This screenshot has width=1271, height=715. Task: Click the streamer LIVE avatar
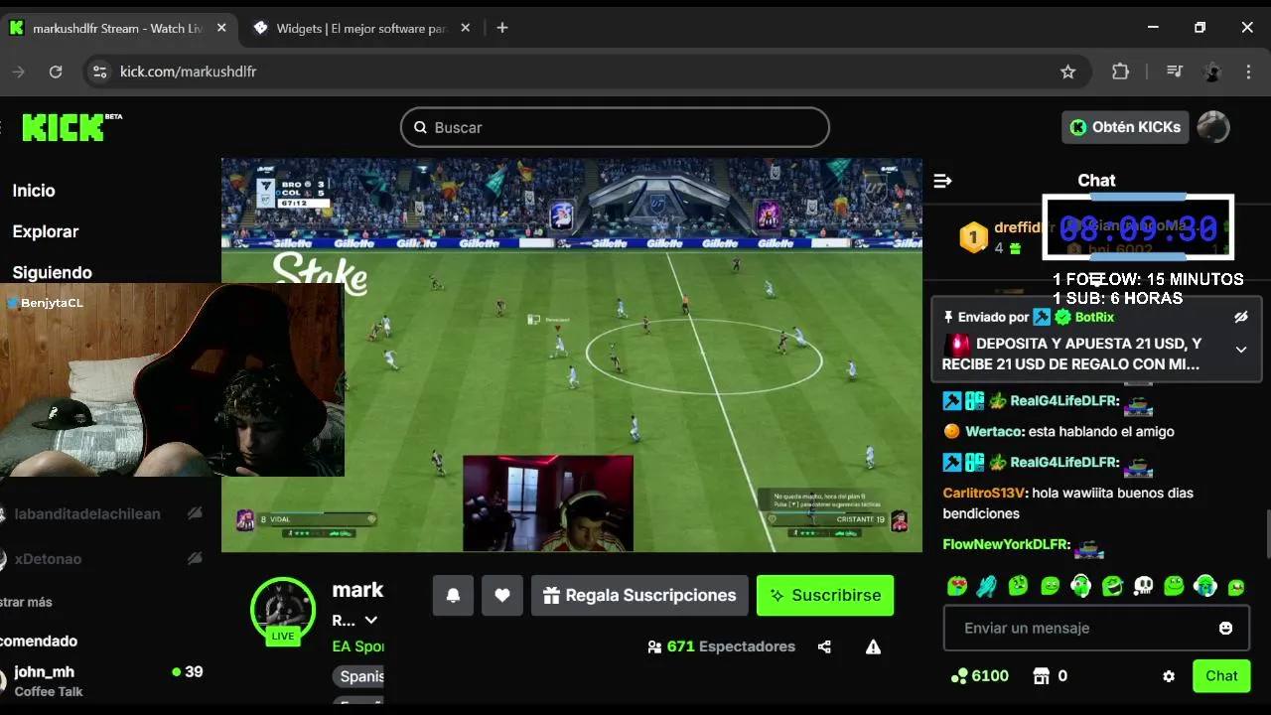[x=283, y=609]
